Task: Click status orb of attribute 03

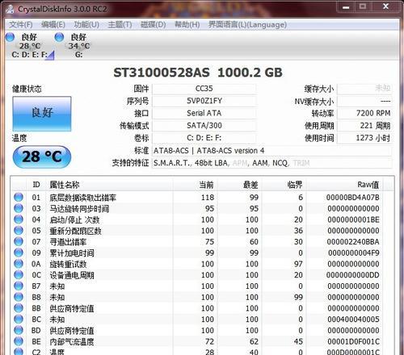Action: (19, 208)
